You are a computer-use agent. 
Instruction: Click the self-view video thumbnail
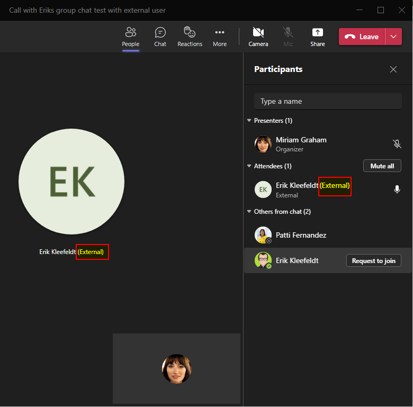176,368
